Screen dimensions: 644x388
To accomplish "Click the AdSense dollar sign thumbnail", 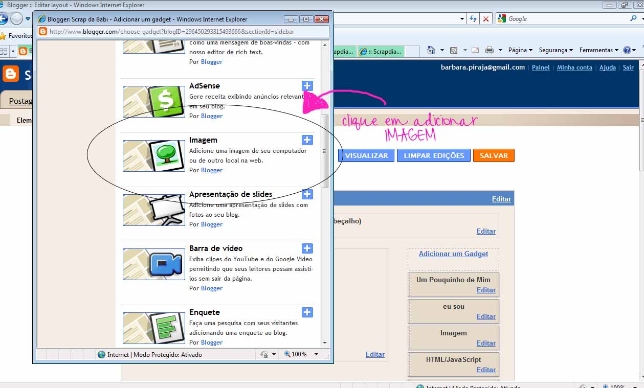I will pyautogui.click(x=154, y=102).
